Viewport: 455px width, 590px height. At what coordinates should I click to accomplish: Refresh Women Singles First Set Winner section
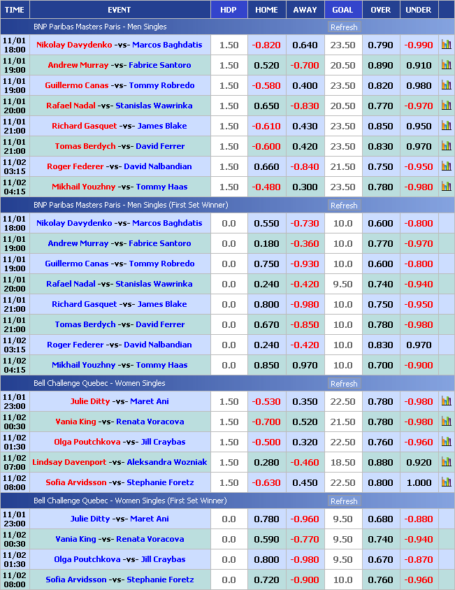coord(343,501)
